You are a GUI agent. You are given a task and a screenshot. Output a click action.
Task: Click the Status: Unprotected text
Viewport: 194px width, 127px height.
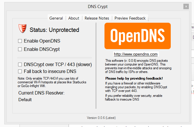click(54, 30)
